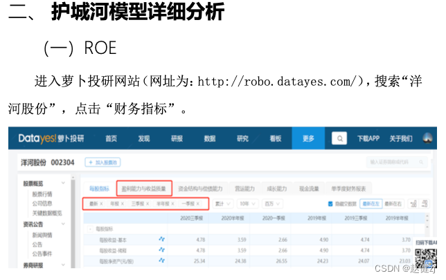Click the 关于我们 link
Image resolution: width=446 pixels, height=280 pixels.
tap(401, 138)
